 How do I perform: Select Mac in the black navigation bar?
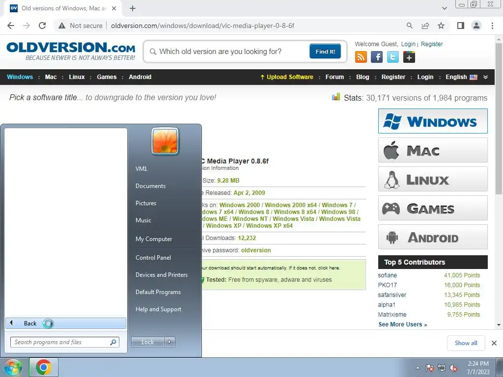coord(51,77)
